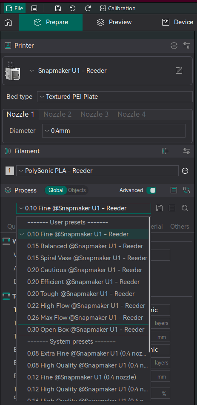This screenshot has height=405, width=197.
Task: Toggle the Advanced switch
Action: 151,190
